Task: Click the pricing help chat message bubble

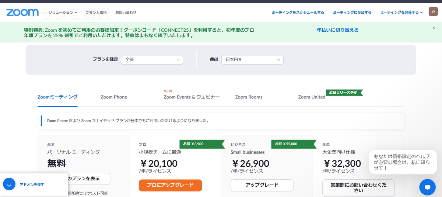Action: pos(403,162)
